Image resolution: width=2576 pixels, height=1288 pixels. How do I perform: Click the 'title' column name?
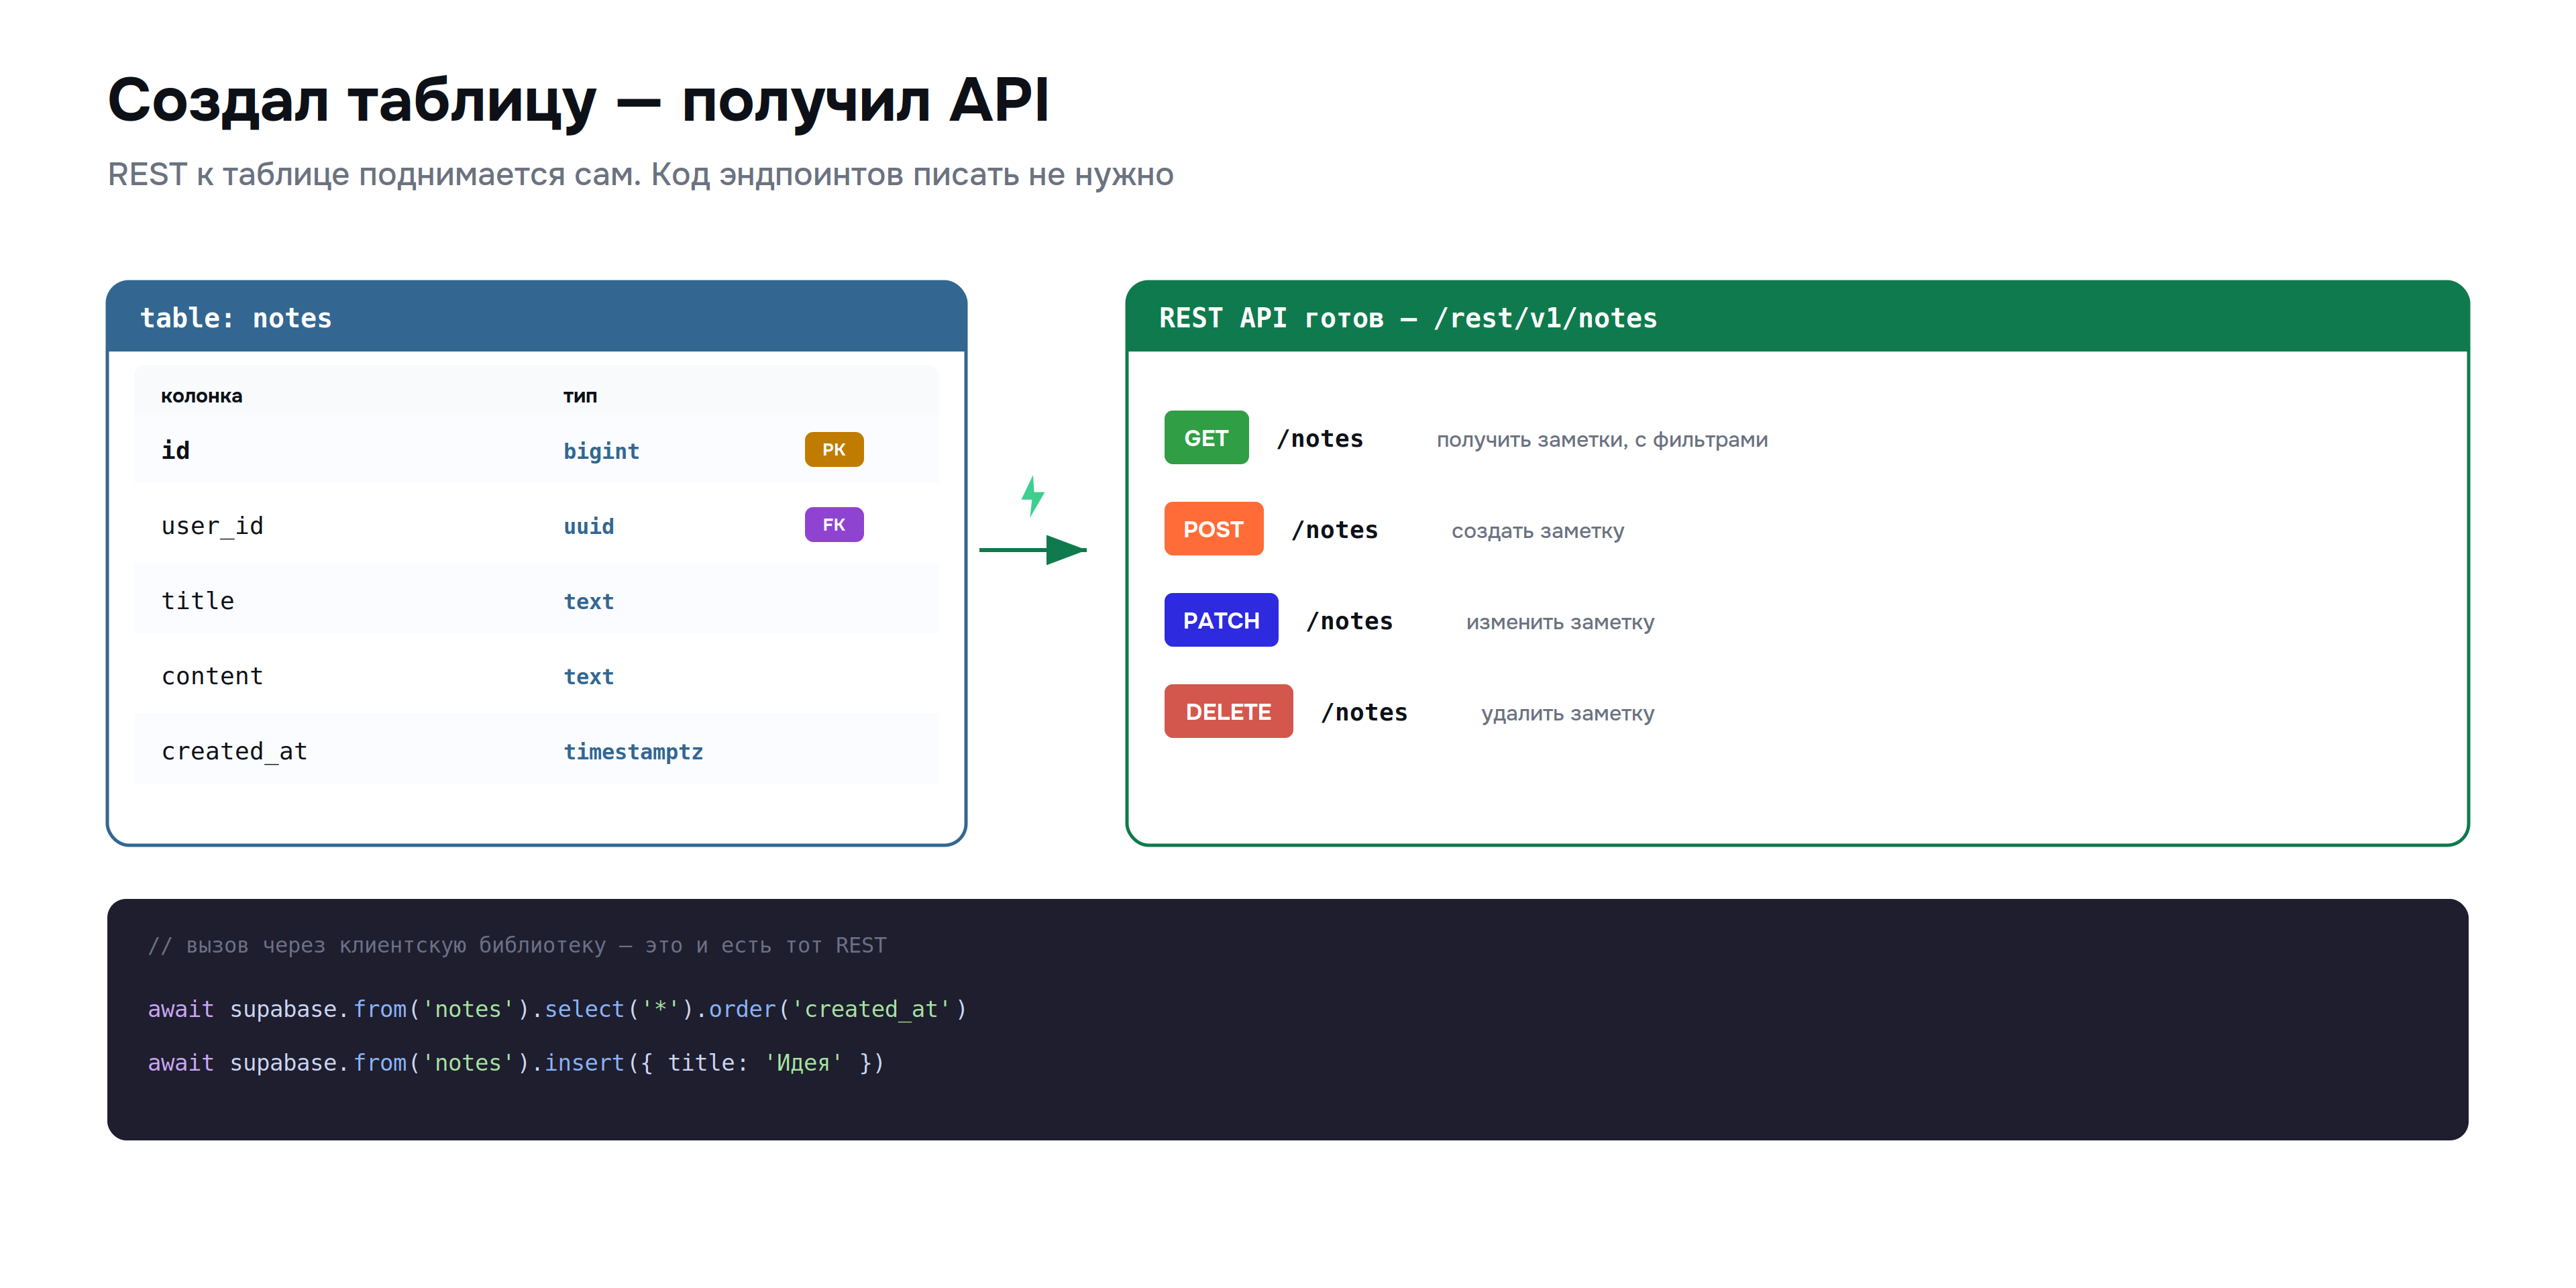point(198,601)
